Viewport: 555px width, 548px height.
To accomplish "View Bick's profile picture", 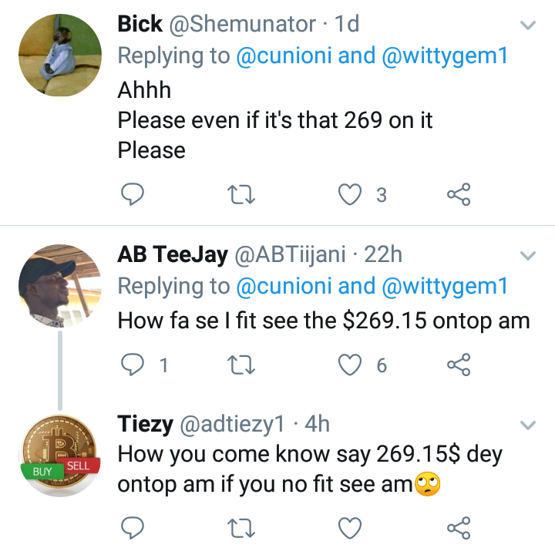I will 60,55.
